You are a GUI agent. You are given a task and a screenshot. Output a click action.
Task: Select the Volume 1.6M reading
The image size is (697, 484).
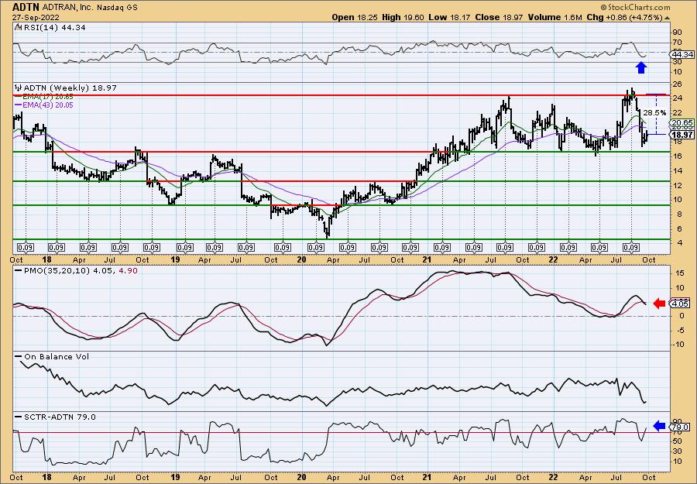pyautogui.click(x=555, y=17)
